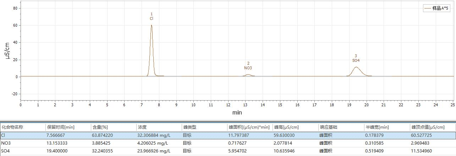The height and width of the screenshot is (156, 456).
Task: Select the NO3 peak label on the chromatogram
Action: click(x=248, y=68)
